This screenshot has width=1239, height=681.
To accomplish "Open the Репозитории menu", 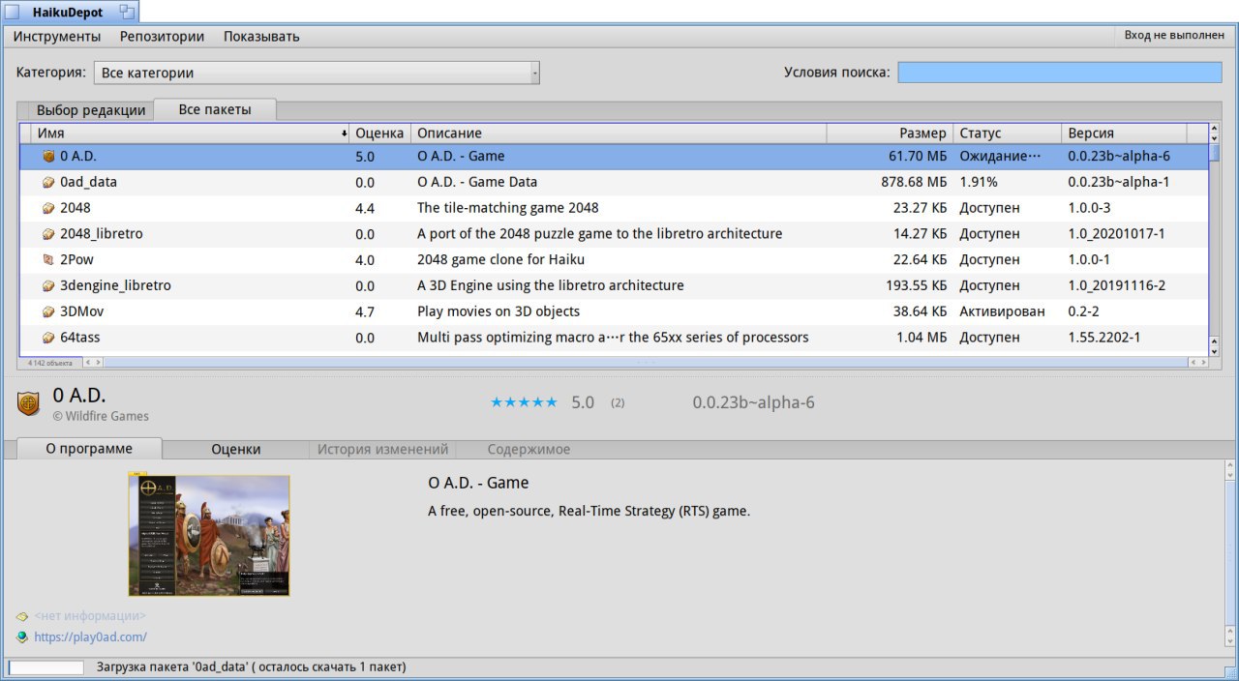I will (162, 37).
